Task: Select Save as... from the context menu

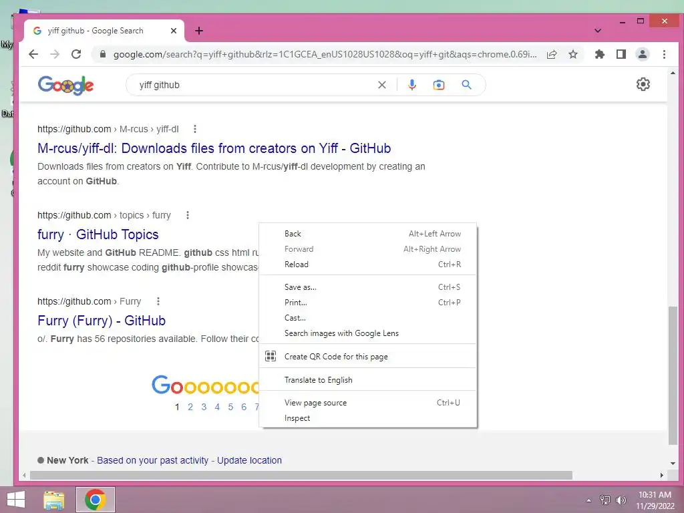Action: 368,287
